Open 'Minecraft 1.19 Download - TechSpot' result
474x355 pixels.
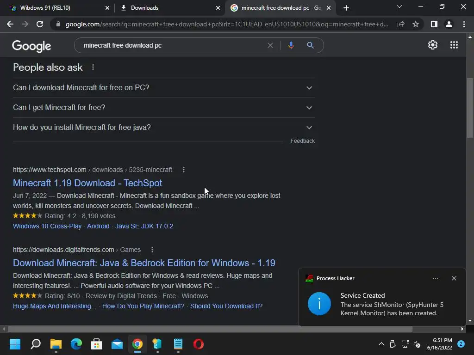click(x=87, y=183)
